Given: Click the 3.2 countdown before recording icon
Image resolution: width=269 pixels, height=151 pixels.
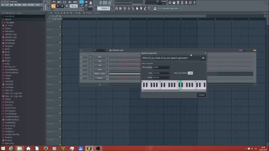Looking at the screenshot, I should 64,2.
